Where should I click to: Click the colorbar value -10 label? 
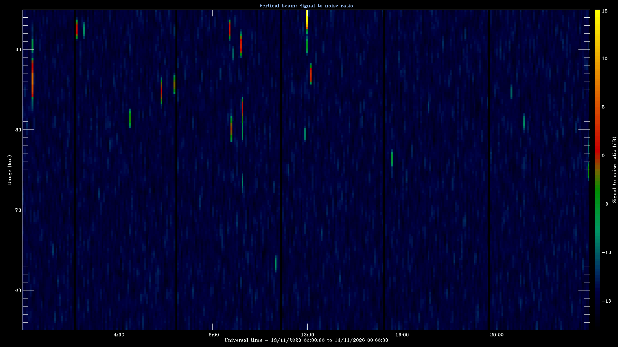(606, 253)
